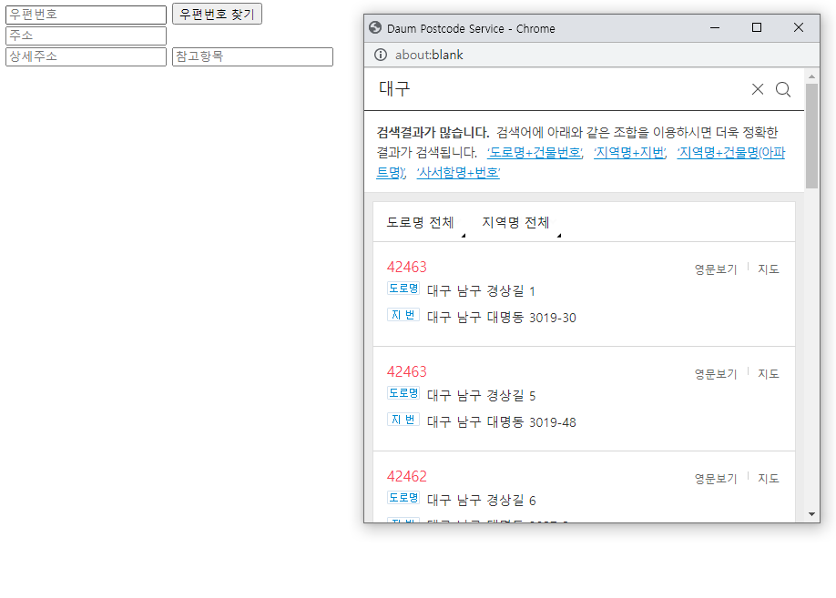Expand the 도로명 전체 filter dropdown
The width and height of the screenshot is (836, 598).
click(425, 223)
